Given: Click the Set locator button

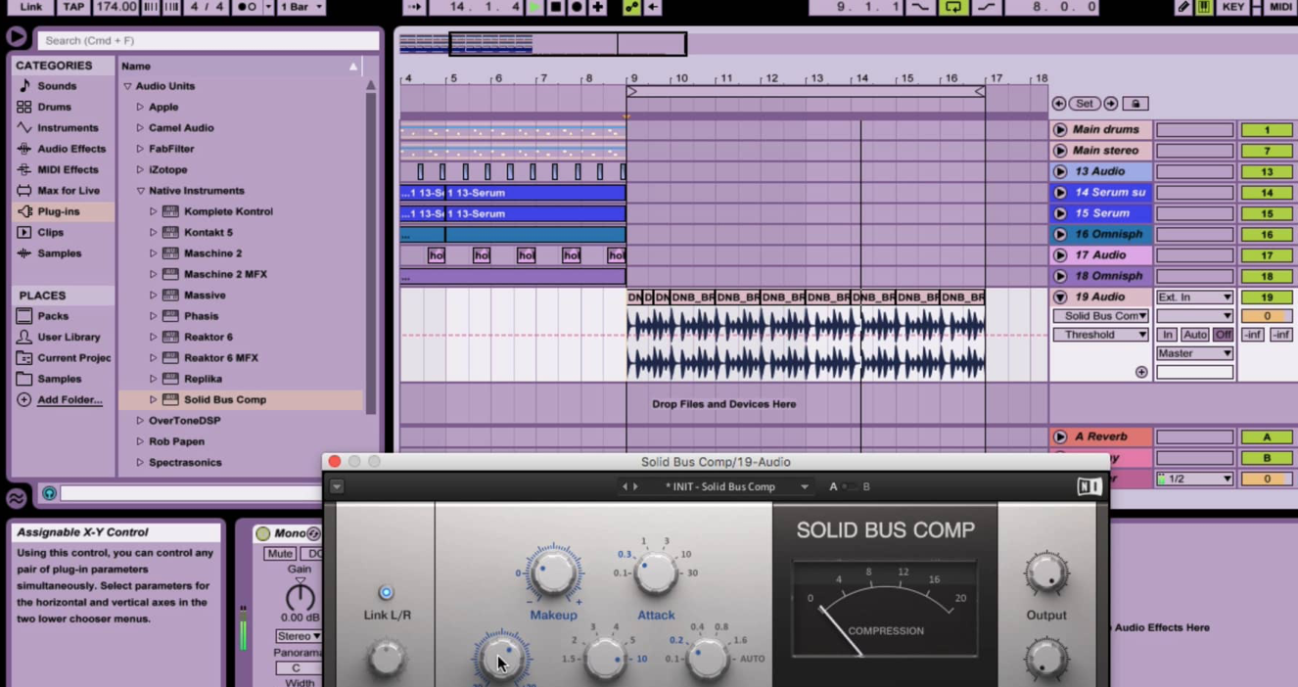Looking at the screenshot, I should coord(1085,104).
